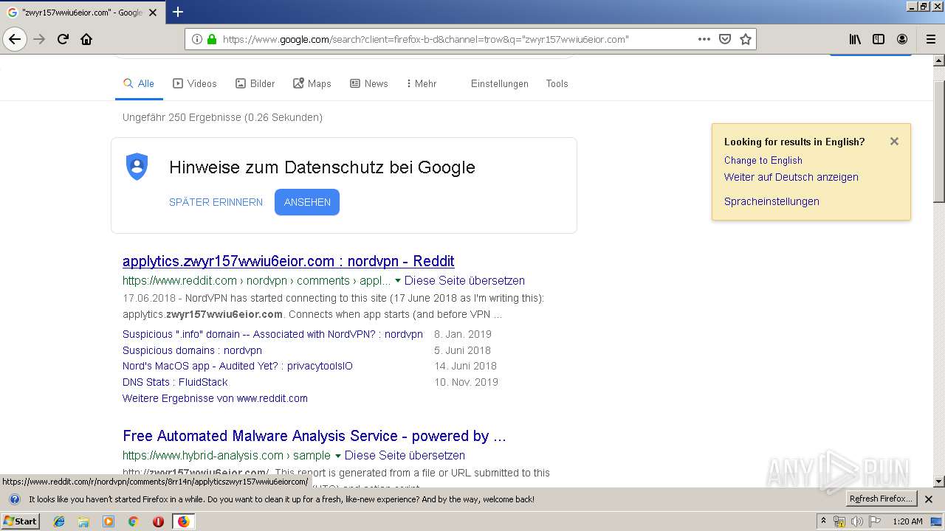Expand Reddit result dropdown arrow
Image resolution: width=945 pixels, height=531 pixels.
pos(398,281)
